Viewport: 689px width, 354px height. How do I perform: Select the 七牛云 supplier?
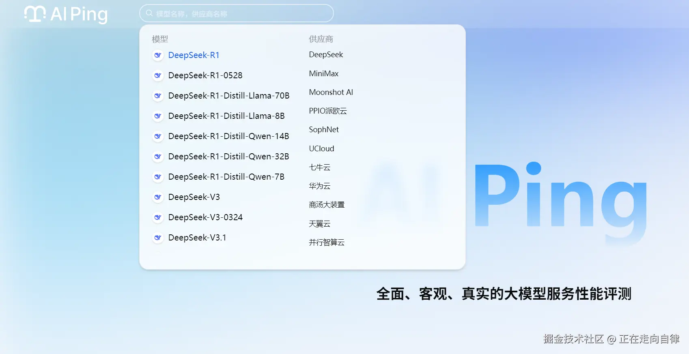pyautogui.click(x=320, y=167)
